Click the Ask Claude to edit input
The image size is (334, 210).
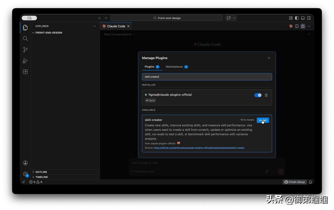point(207,163)
